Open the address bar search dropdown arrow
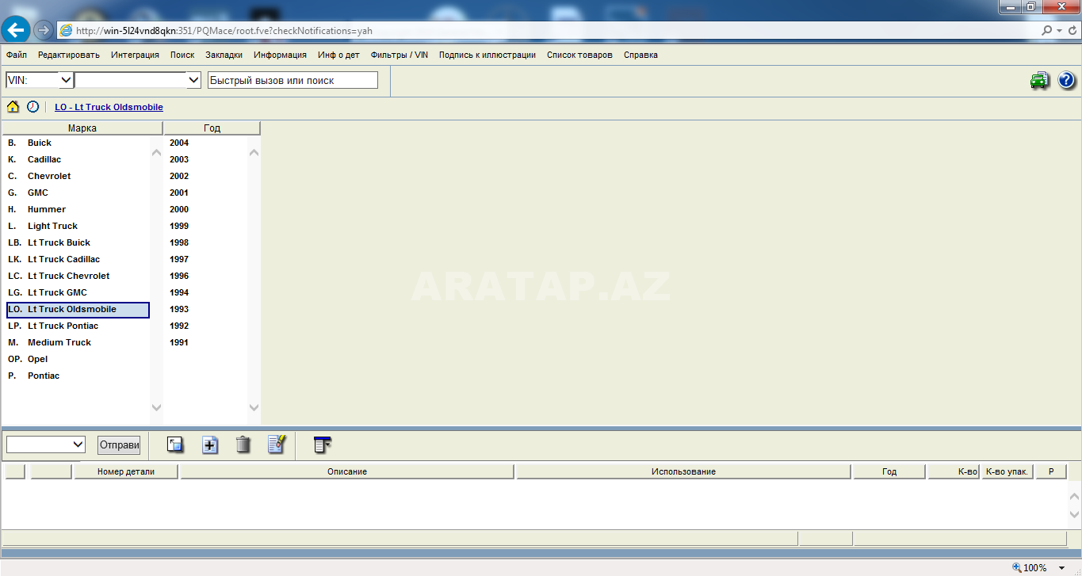The height and width of the screenshot is (576, 1082). [x=1060, y=30]
